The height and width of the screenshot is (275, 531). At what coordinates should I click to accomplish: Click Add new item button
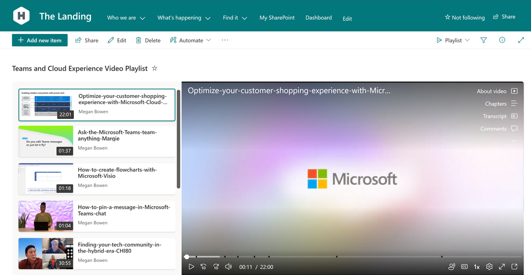pyautogui.click(x=40, y=40)
